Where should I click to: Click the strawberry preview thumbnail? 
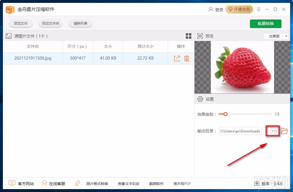242,67
